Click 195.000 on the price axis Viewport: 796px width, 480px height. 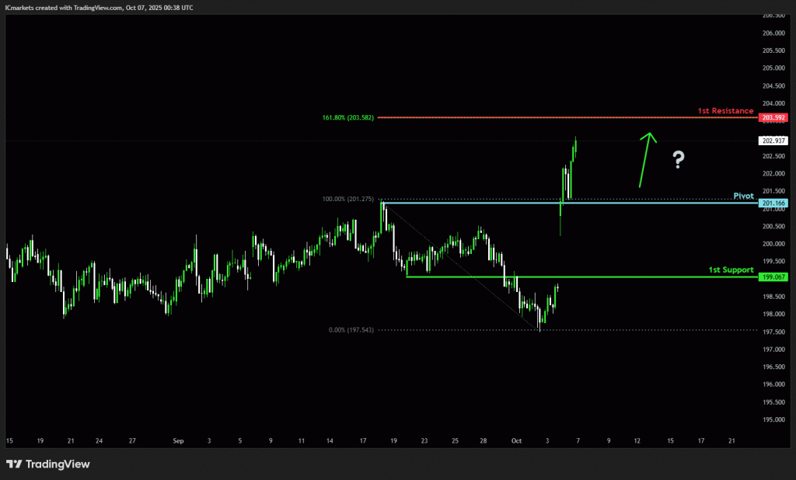tap(773, 420)
